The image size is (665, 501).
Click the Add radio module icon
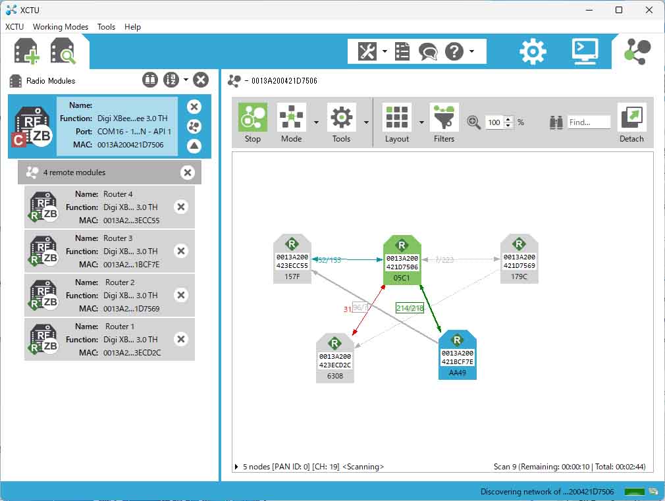(27, 51)
